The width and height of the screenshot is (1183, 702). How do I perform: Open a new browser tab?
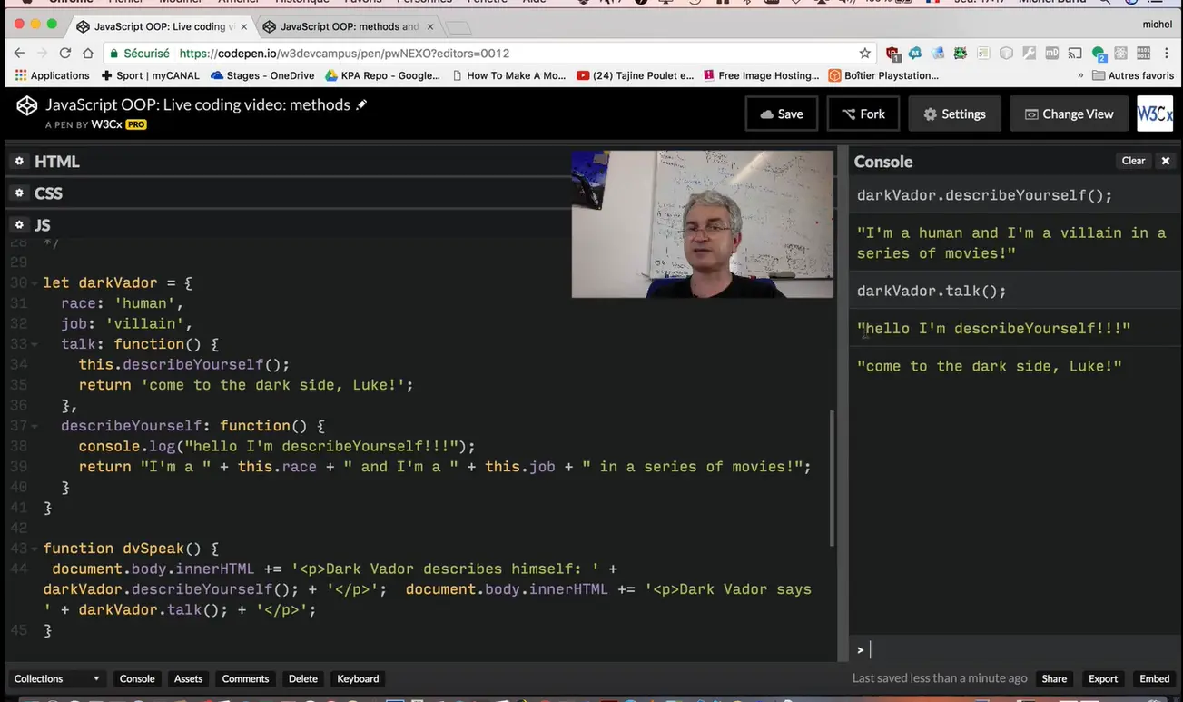click(458, 27)
